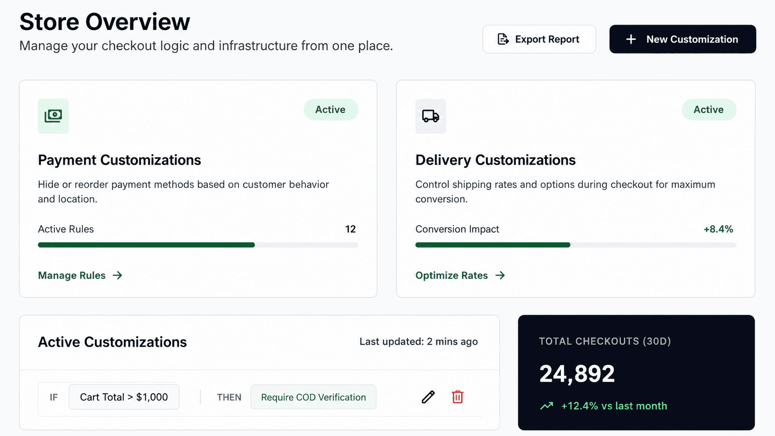Screen dimensions: 775x436
Task: Click the export document icon
Action: [x=503, y=39]
